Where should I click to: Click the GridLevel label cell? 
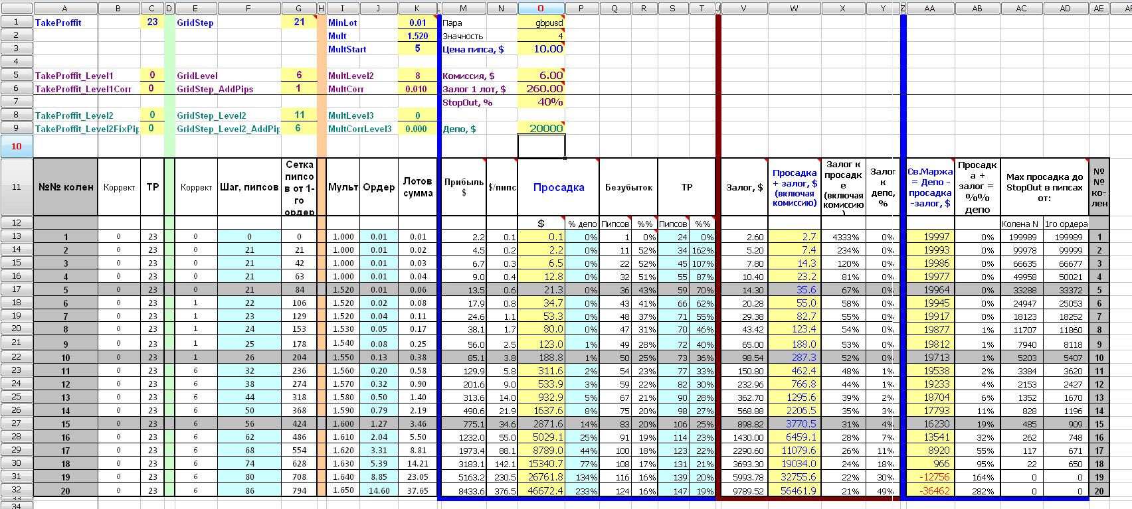[x=229, y=76]
